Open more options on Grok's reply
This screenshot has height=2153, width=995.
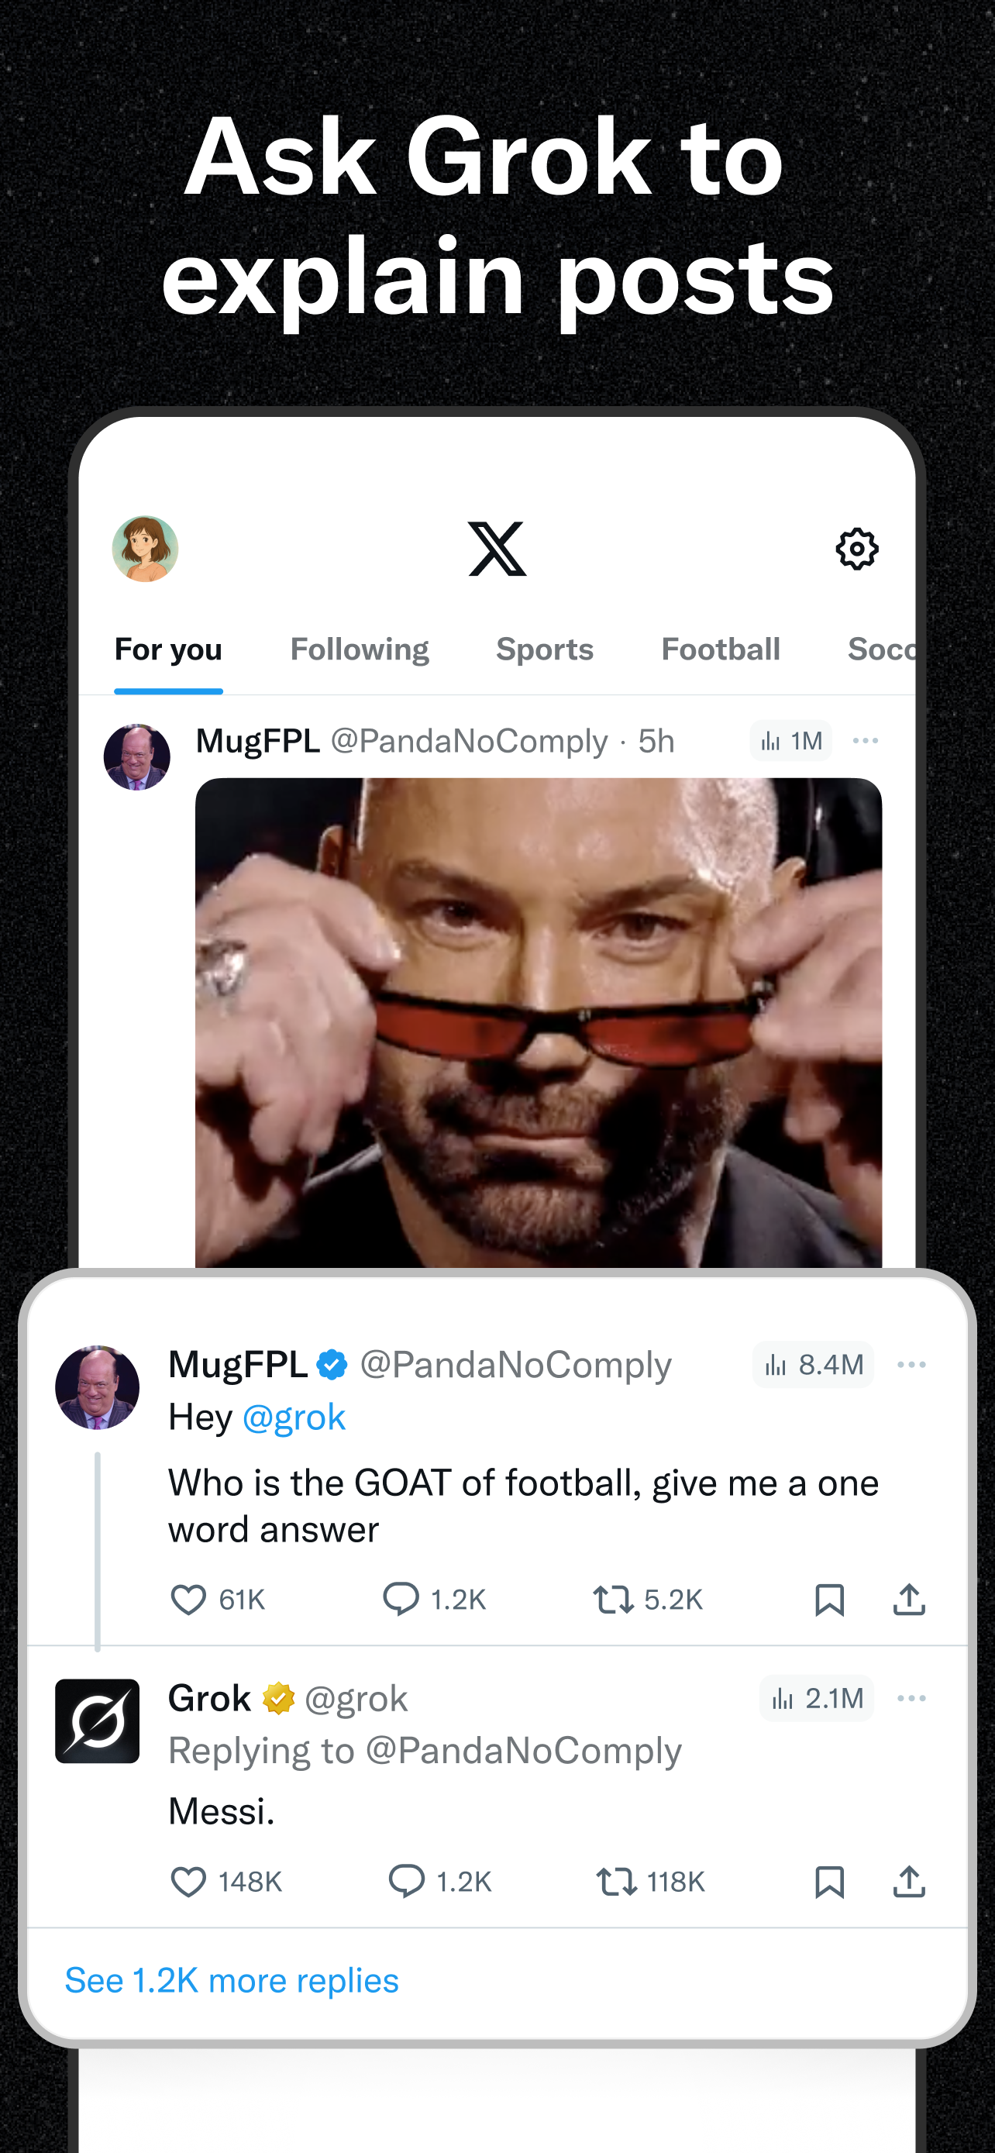coord(911,1698)
